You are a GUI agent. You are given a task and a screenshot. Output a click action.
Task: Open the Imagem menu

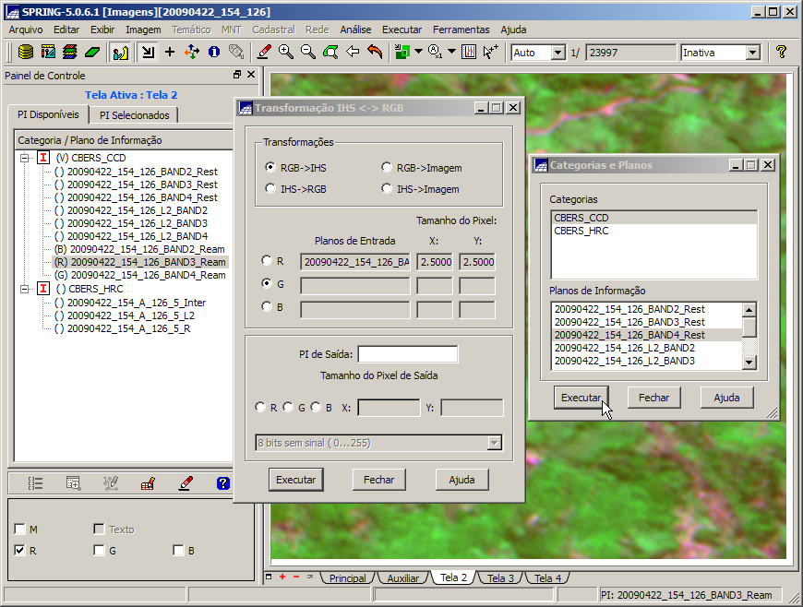[143, 30]
